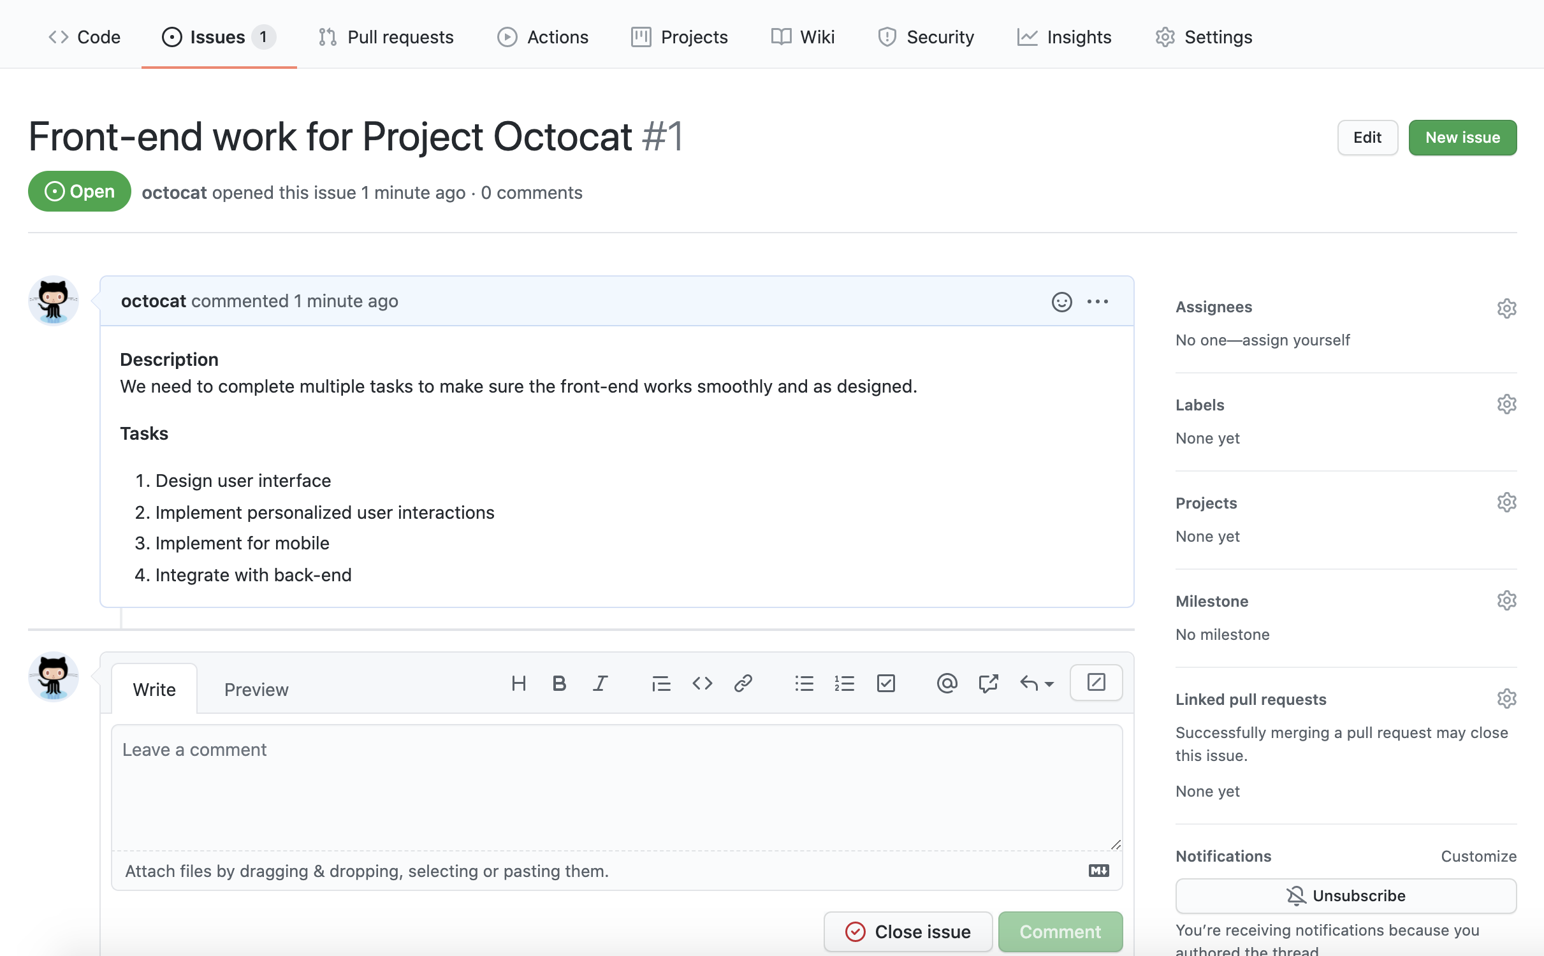Click the task list checkbox icon
Viewport: 1544px width, 956px height.
885,683
